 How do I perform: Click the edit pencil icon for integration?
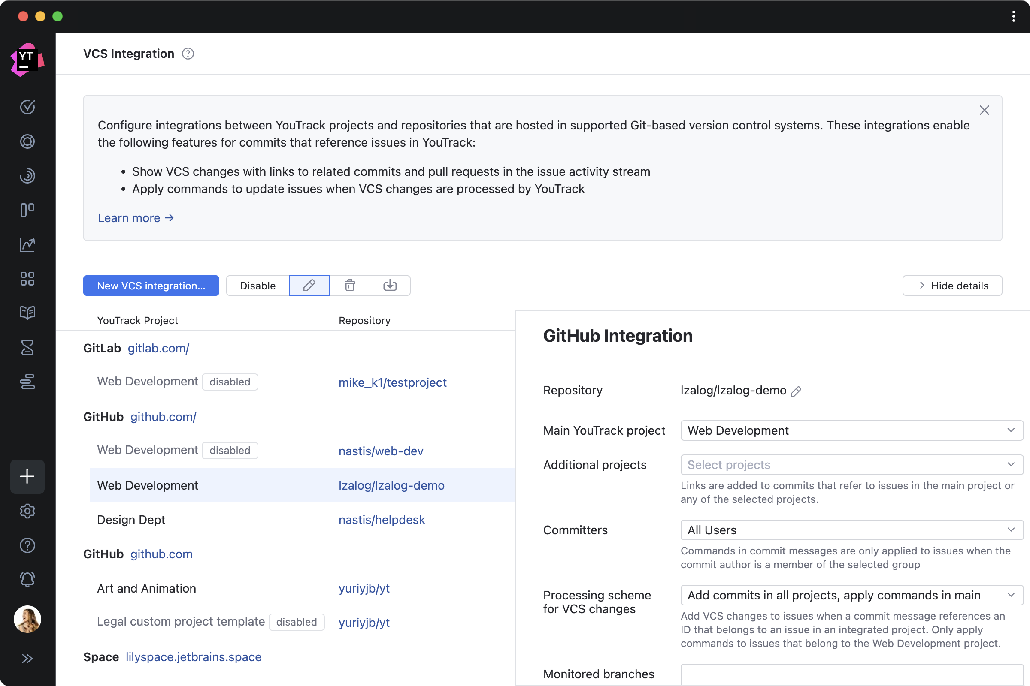point(309,285)
